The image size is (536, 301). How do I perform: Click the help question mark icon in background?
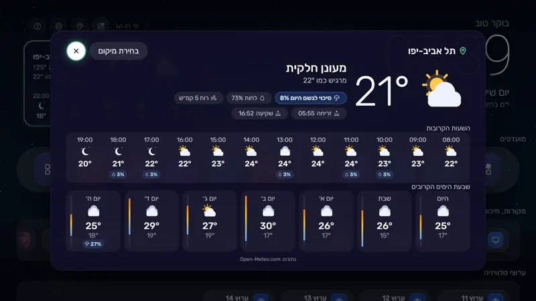pyautogui.click(x=38, y=26)
